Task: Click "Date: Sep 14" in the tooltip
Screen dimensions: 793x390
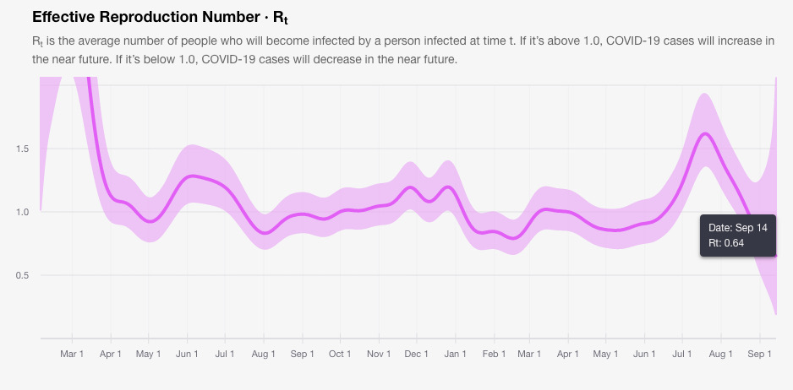Action: [738, 228]
